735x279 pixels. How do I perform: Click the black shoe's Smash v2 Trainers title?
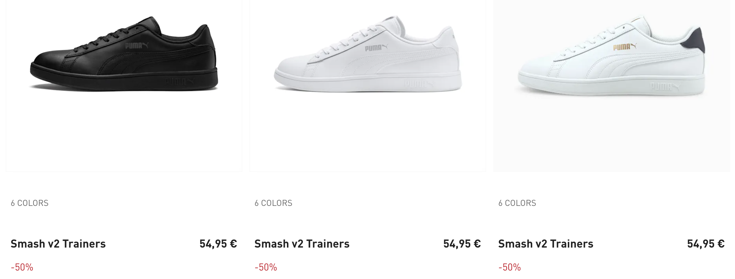point(58,244)
